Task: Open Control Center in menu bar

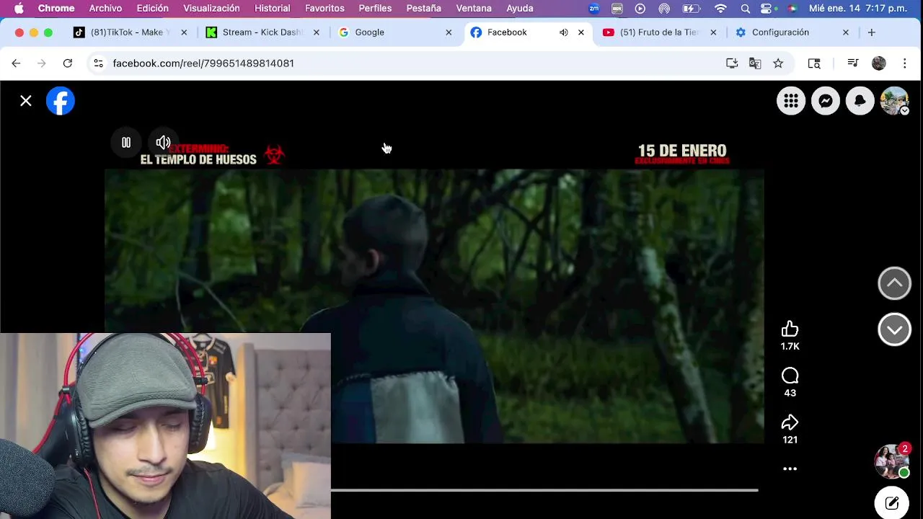Action: (768, 9)
